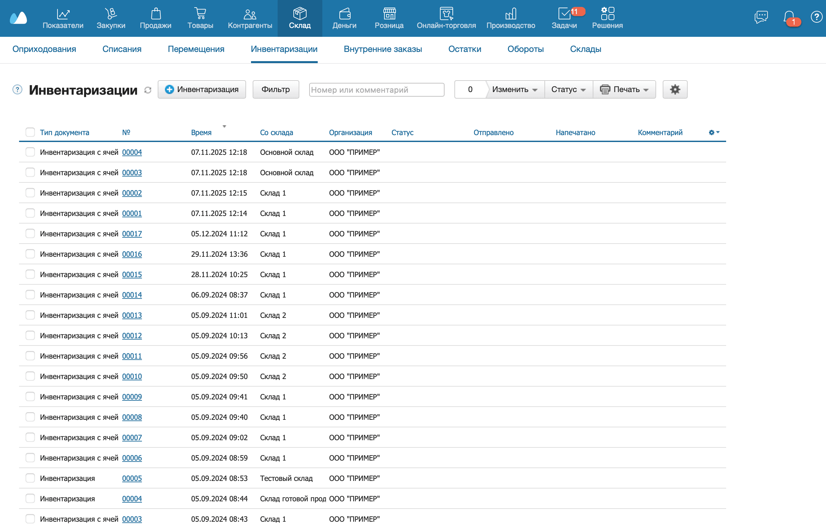
Task: Open the Товары catalog icon
Action: [200, 14]
